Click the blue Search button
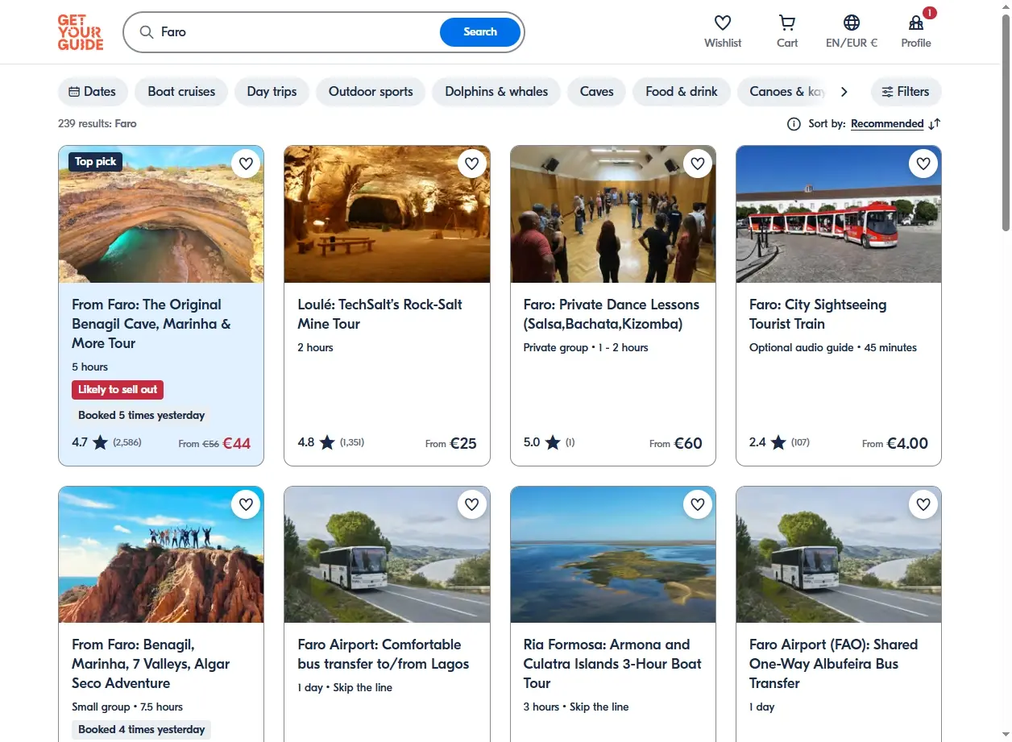 tap(480, 32)
